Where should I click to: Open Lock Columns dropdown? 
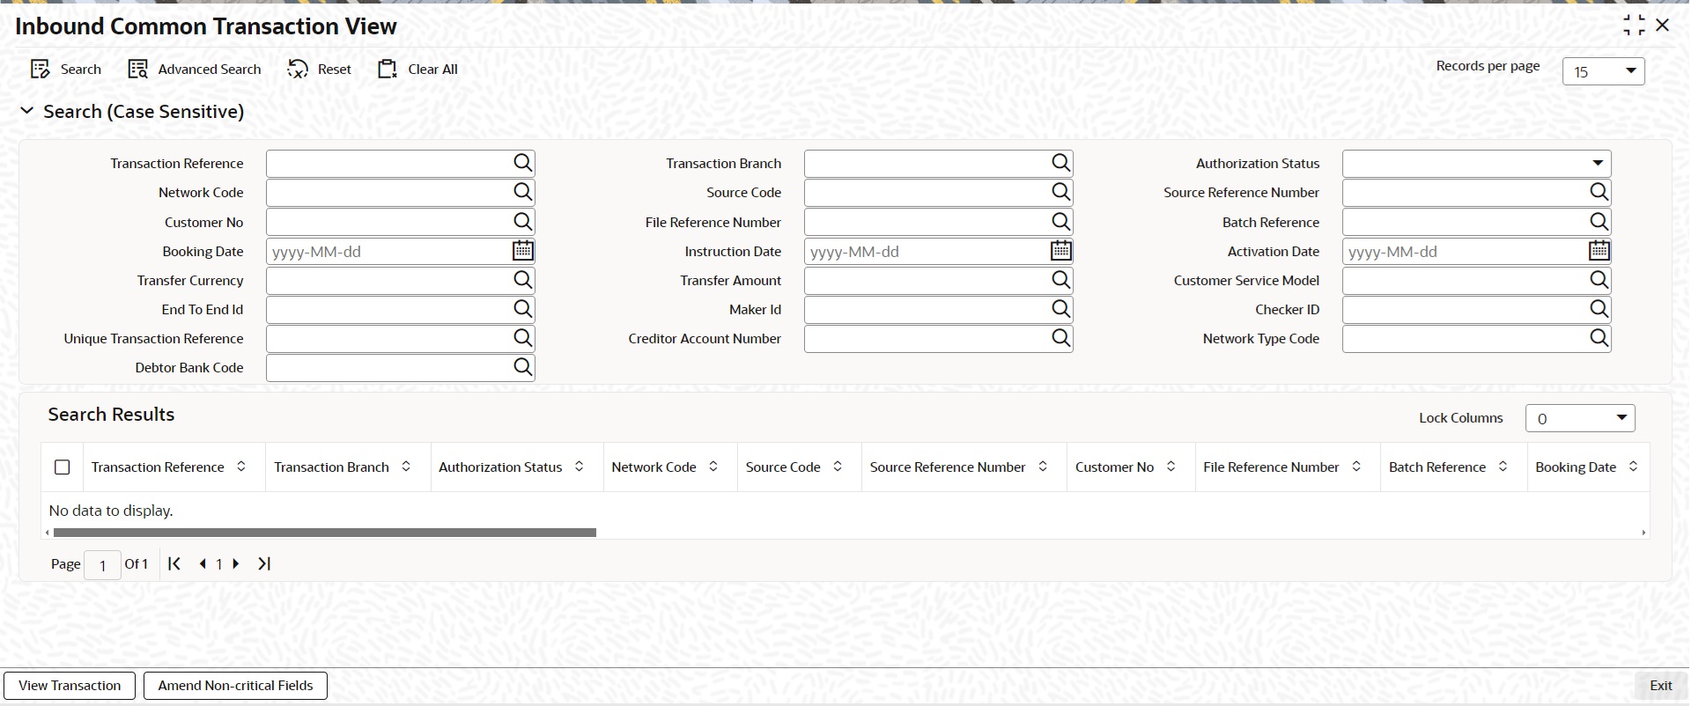coord(1580,418)
